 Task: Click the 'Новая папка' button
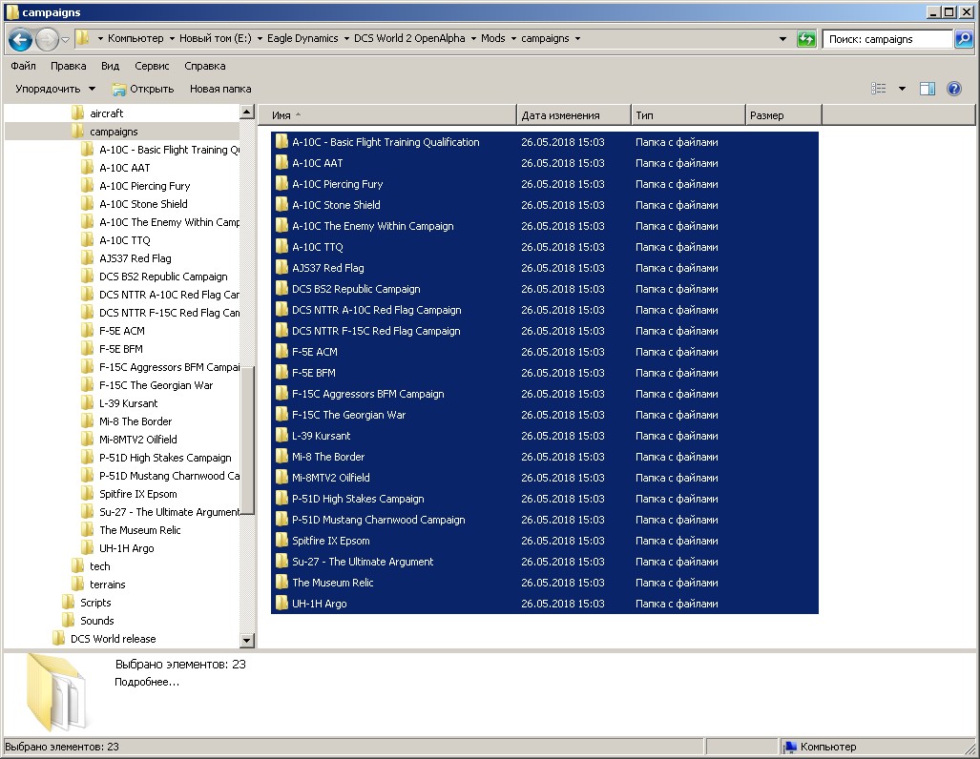click(220, 89)
